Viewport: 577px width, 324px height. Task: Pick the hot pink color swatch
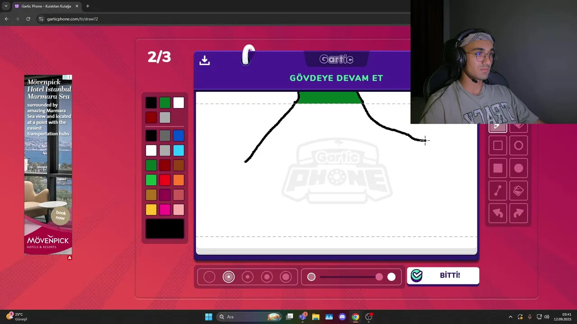165,210
